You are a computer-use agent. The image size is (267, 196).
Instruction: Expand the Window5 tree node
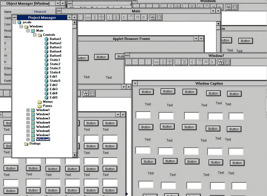tap(28, 127)
